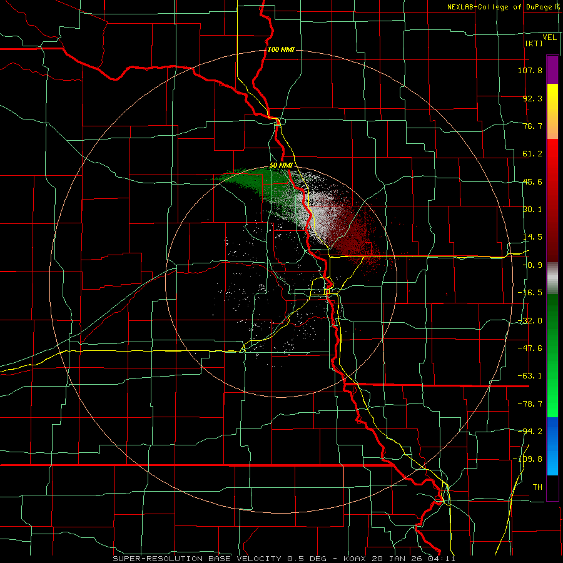Select the -0.9 scale value

coord(532,265)
